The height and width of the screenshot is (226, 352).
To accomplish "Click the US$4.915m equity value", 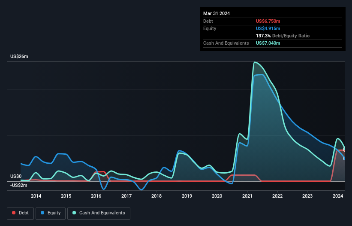I will coord(268,28).
